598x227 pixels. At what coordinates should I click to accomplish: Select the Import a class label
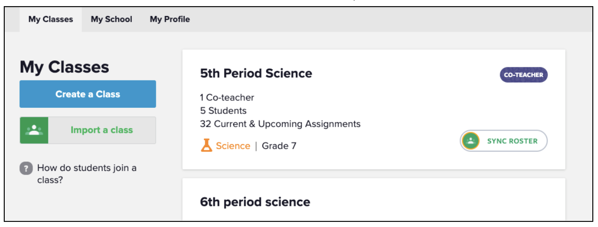coord(102,130)
